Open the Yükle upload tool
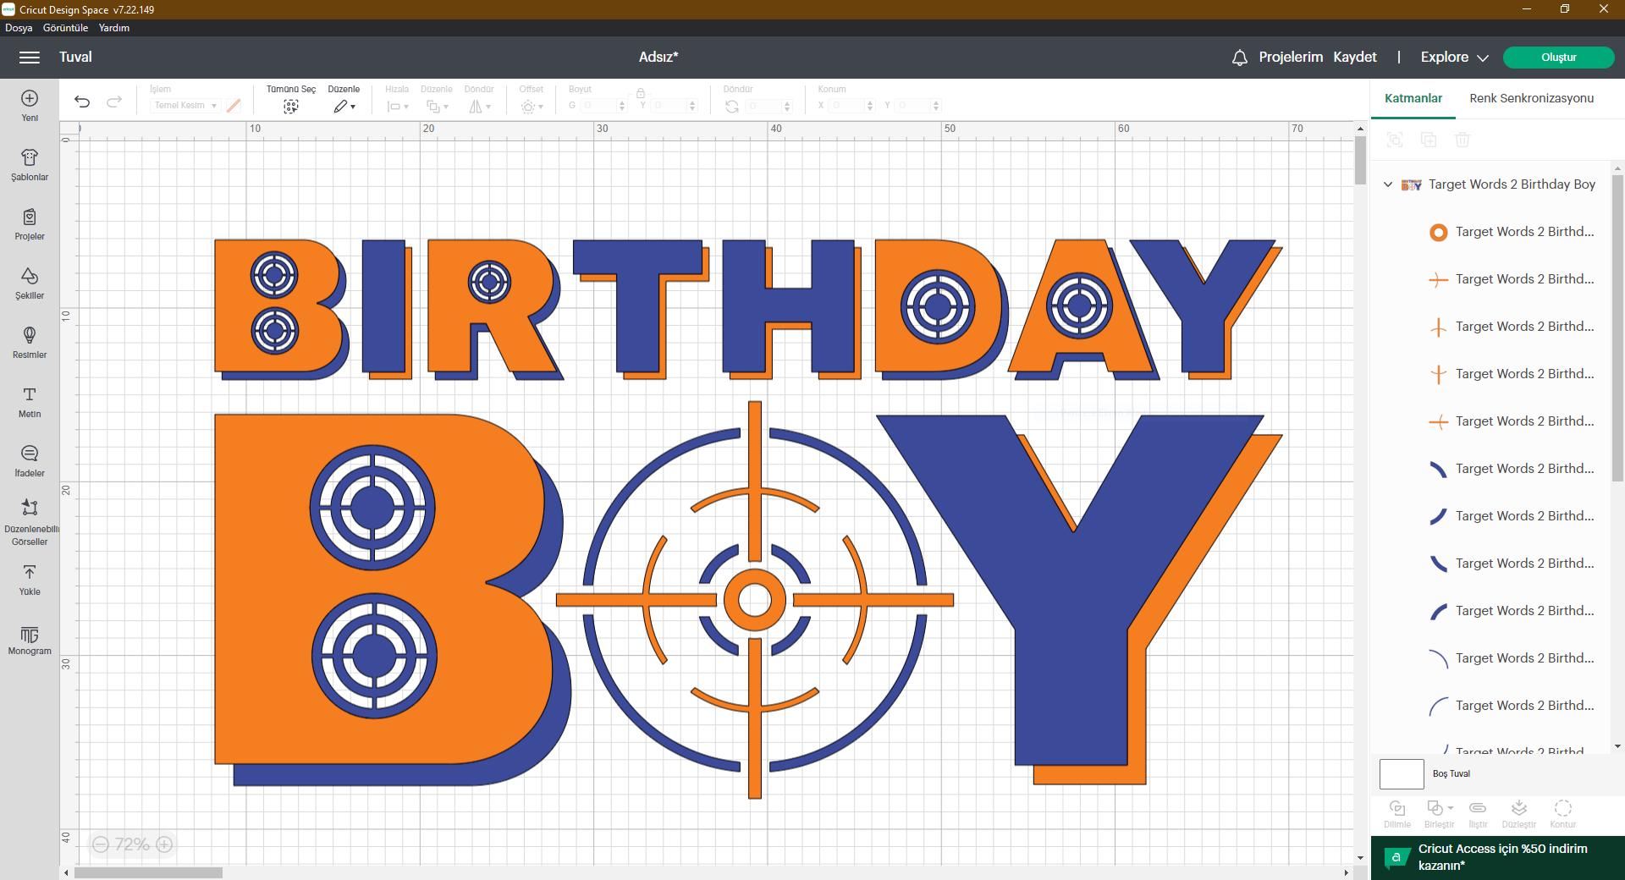Viewport: 1625px width, 880px height. (29, 580)
